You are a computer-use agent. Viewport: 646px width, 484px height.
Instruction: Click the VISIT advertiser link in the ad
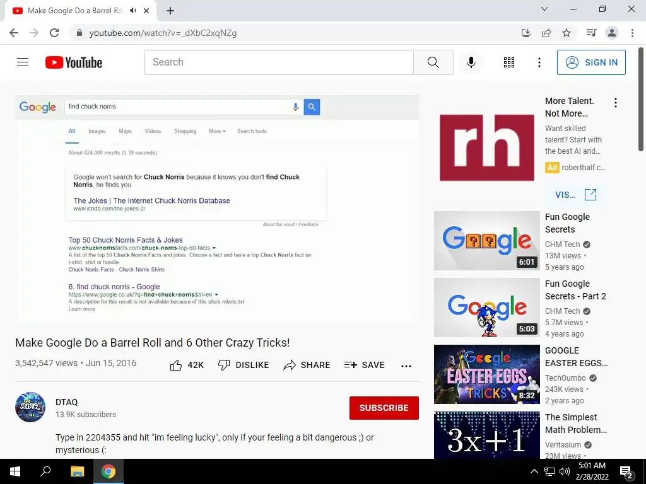575,195
